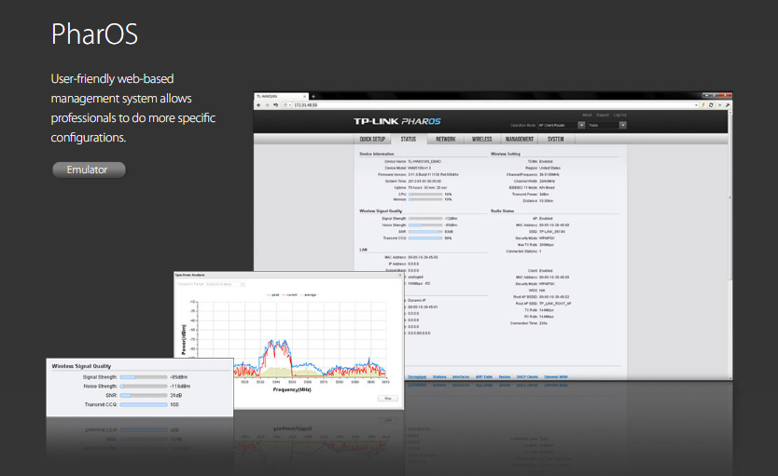Switch to the Quick Setup tab
Image resolution: width=778 pixels, height=476 pixels.
pyautogui.click(x=372, y=139)
